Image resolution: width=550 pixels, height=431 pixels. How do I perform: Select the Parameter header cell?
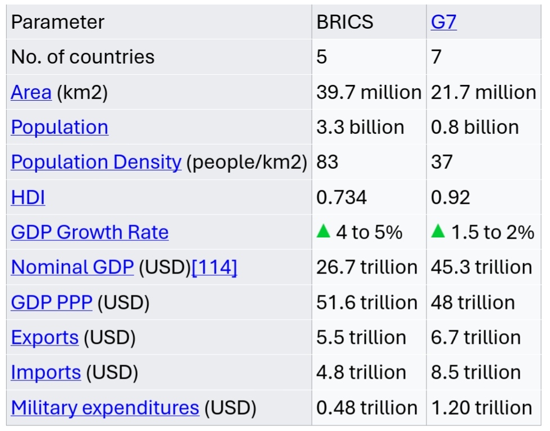57,23
